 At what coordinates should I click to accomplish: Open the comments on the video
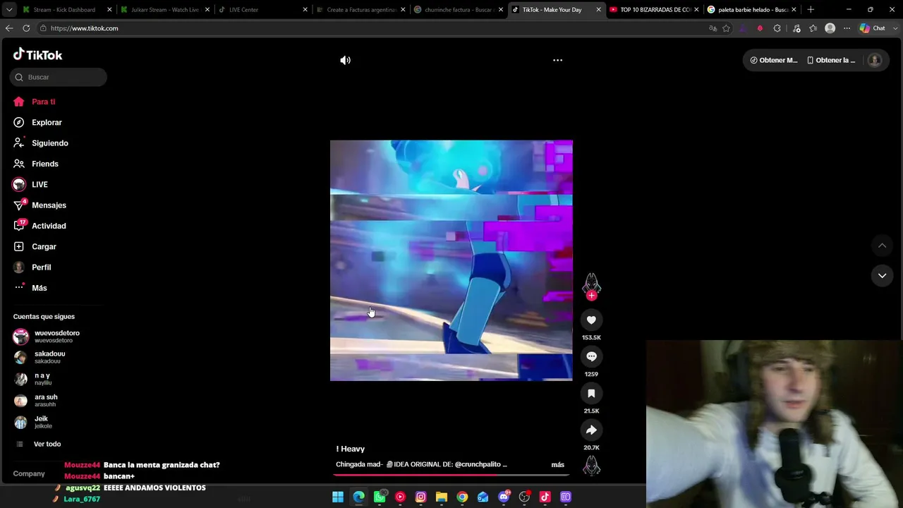pyautogui.click(x=591, y=356)
